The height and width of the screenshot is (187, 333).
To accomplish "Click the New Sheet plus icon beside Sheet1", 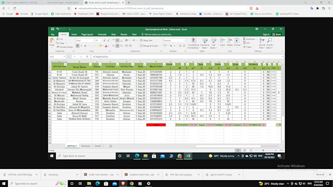I will 111,146.
